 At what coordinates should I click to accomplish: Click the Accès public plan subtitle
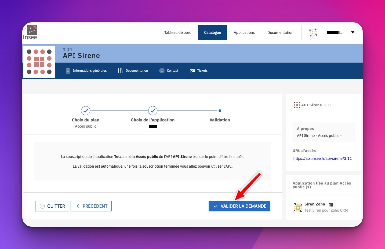click(86, 126)
